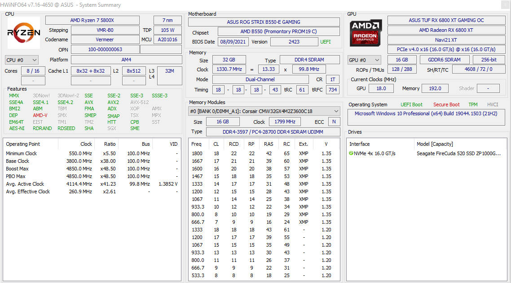This screenshot has width=511, height=283.
Task: Click the ASUS TUF RX 6800 XT GAMING OC field
Action: tap(446, 20)
